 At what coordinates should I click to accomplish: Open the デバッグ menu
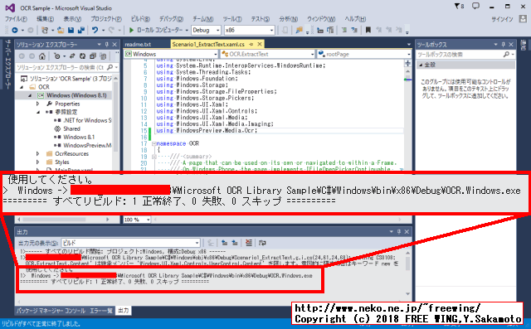tap(171, 19)
